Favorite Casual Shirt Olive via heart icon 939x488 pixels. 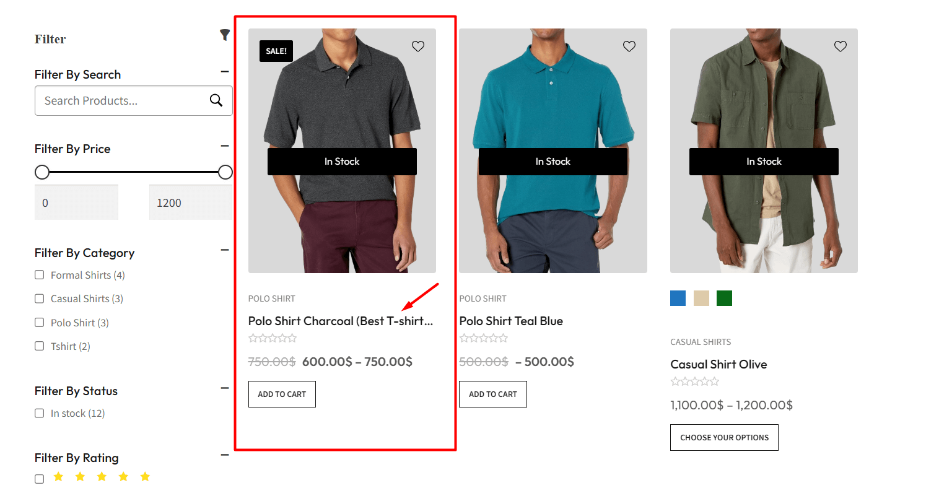pos(840,46)
